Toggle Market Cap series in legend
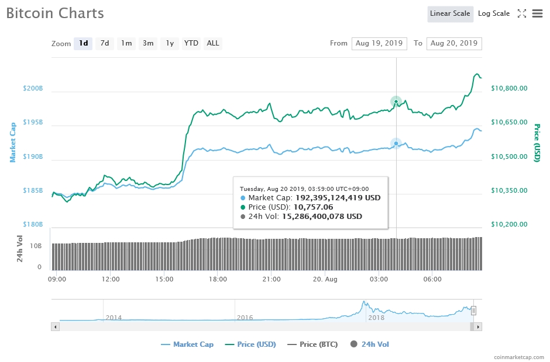The height and width of the screenshot is (362, 550). click(x=187, y=344)
